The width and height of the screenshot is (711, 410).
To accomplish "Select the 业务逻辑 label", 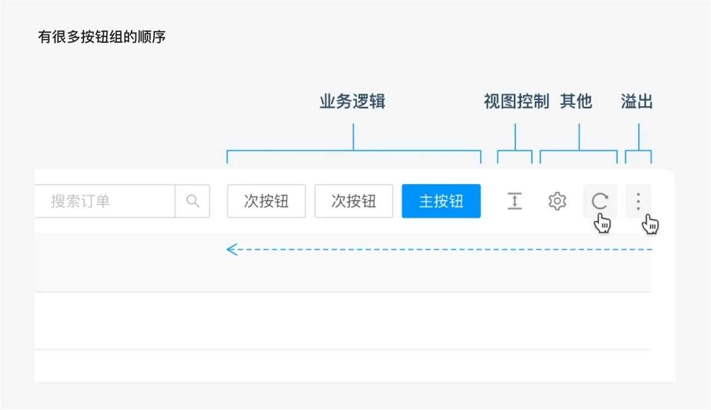I will 353,102.
